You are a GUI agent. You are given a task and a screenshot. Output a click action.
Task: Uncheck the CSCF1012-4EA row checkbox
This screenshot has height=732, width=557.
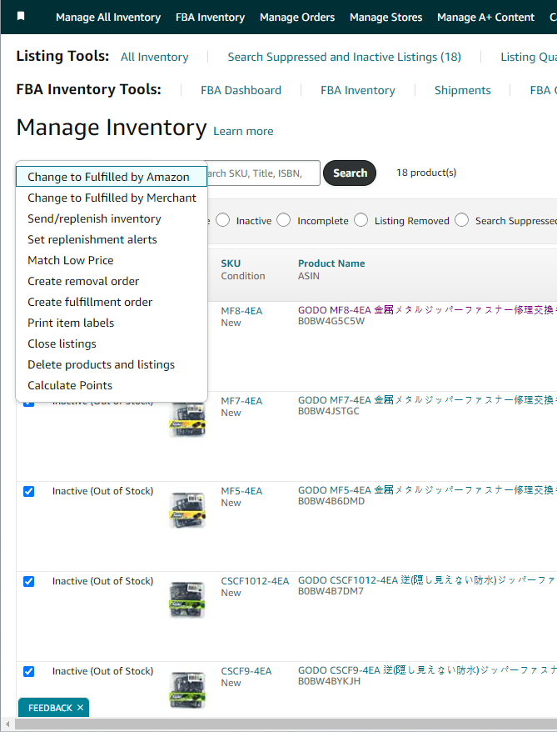click(29, 581)
